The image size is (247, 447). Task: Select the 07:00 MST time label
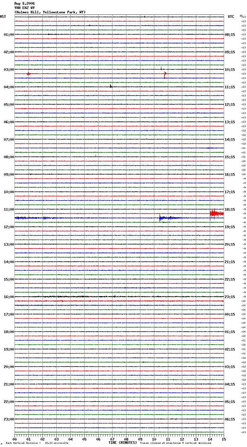(x=9, y=140)
